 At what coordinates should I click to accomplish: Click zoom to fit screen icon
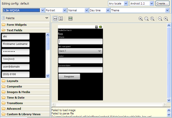(146, 19)
